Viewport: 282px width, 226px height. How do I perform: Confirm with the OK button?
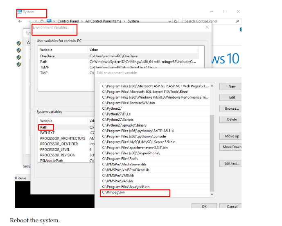pyautogui.click(x=204, y=206)
